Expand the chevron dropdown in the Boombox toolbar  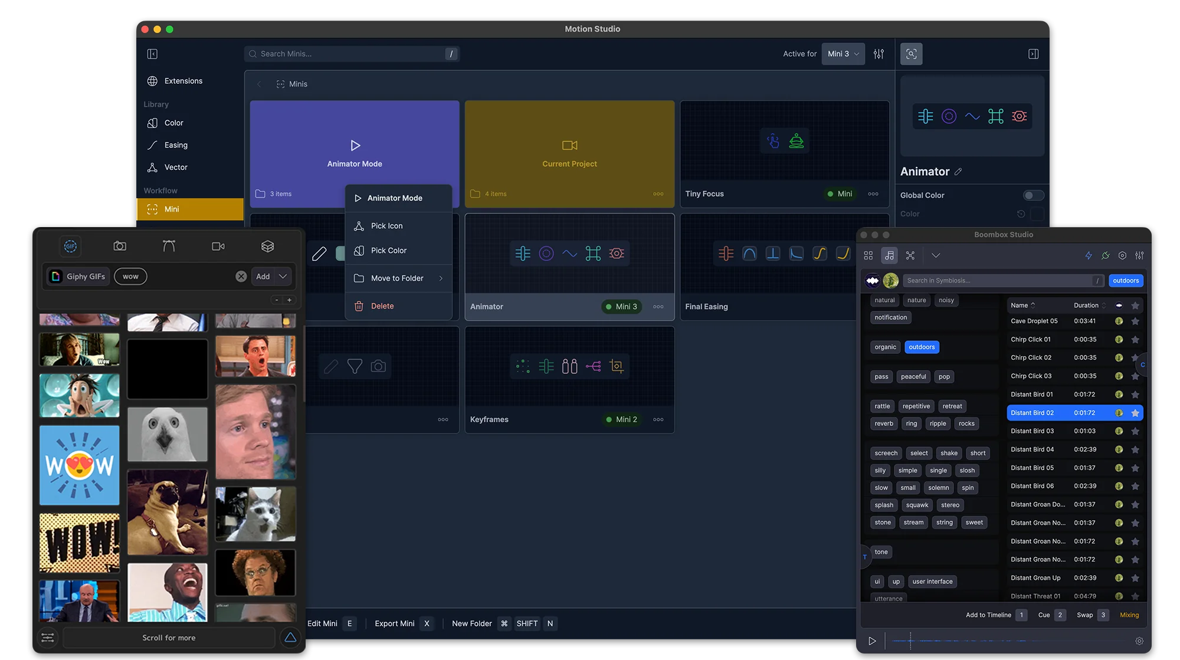936,255
